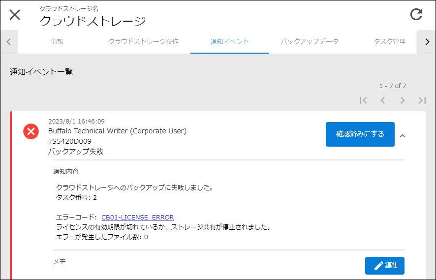Open the 情報 tab
Screen dimensions: 436x280
(57, 42)
